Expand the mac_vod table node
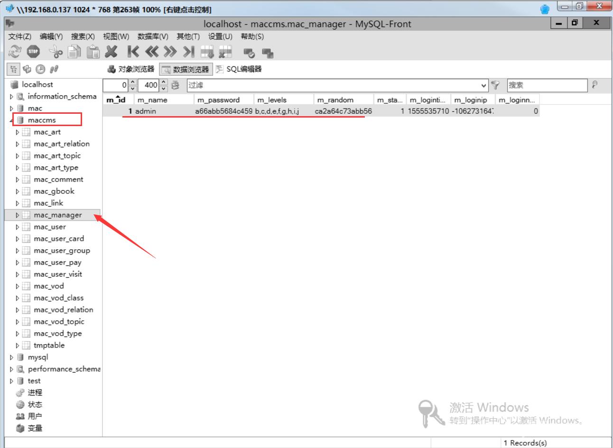 18,286
